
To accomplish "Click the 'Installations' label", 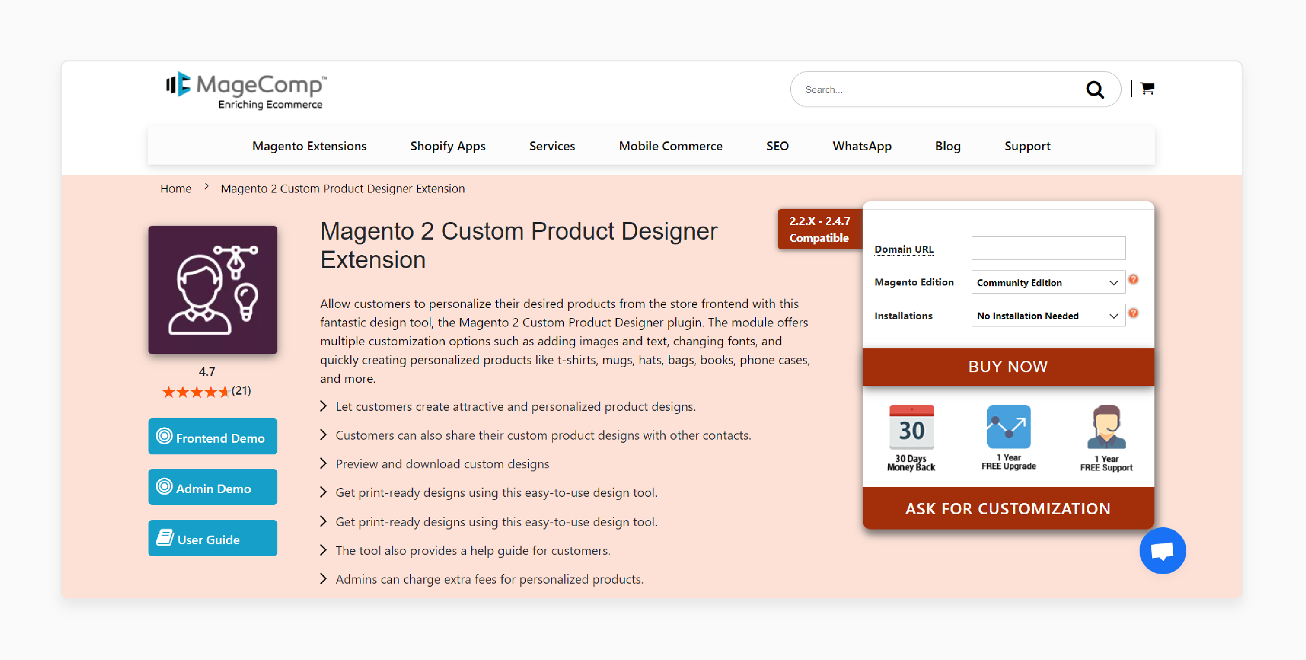I will coord(903,316).
